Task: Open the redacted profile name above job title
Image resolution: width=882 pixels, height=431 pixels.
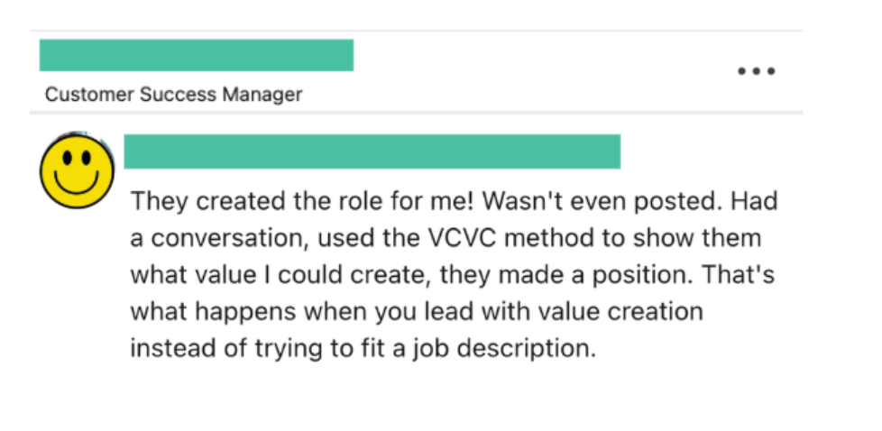Action: pyautogui.click(x=196, y=55)
